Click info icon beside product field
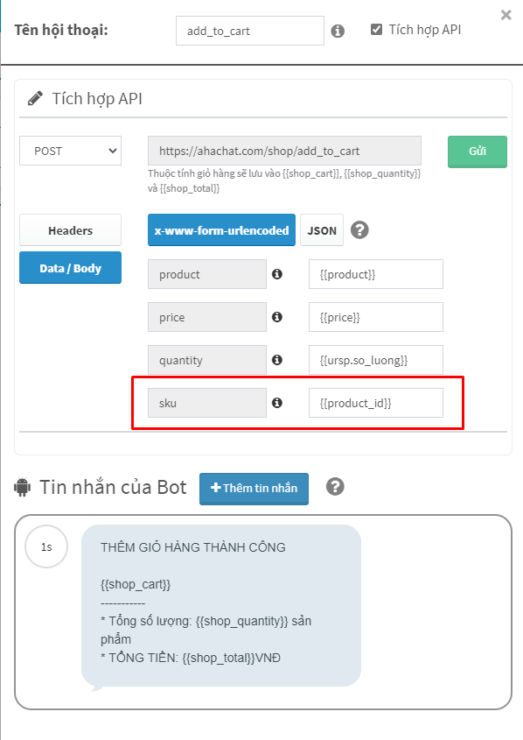 coord(277,274)
